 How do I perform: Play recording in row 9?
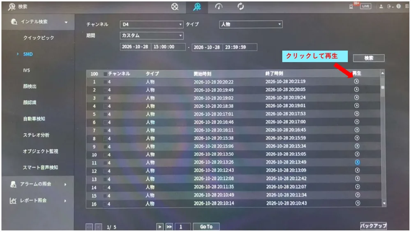357,146
